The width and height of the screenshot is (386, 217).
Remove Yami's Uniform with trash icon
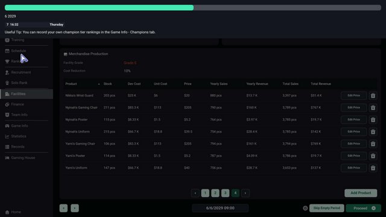(373, 168)
